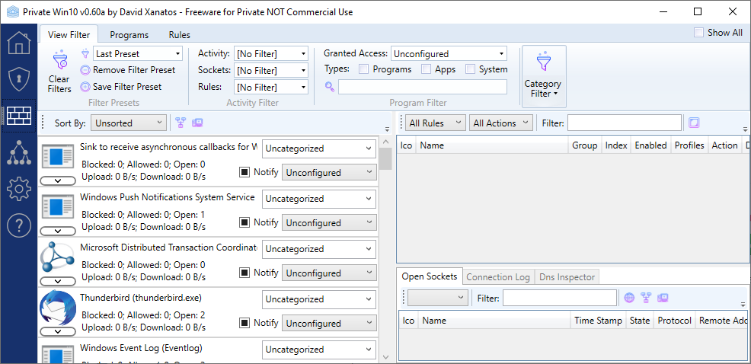
Task: Select the Open Sockets tab
Action: coord(430,276)
